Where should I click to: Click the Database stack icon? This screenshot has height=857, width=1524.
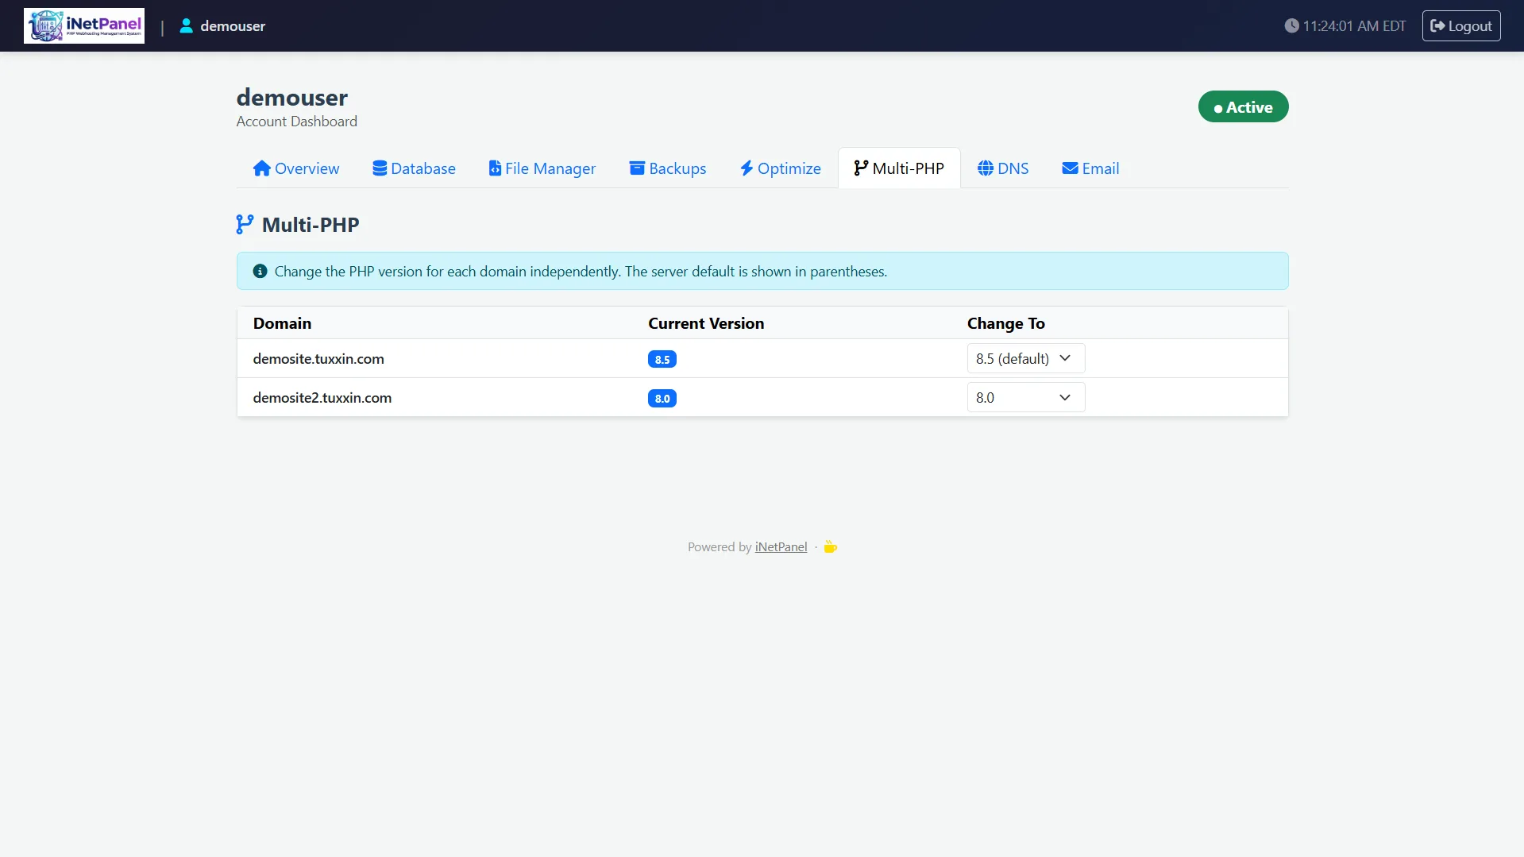pos(380,168)
